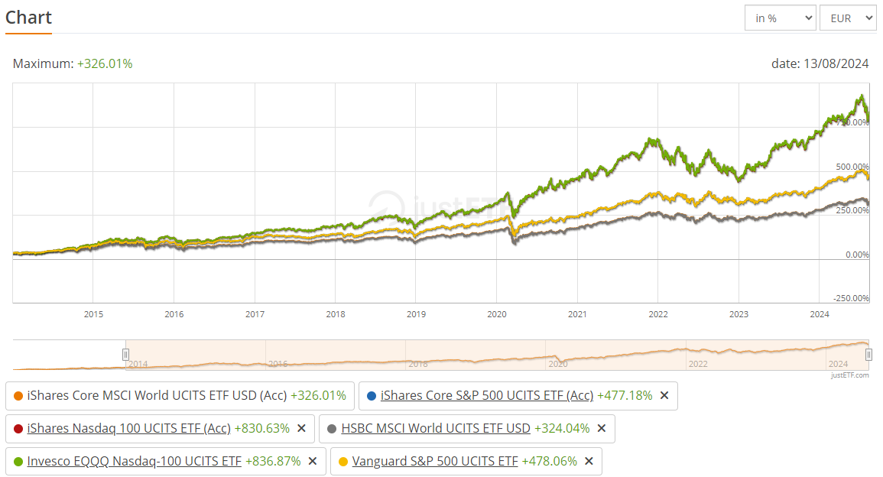Click the justETF.com credit text
883x477 pixels.
[x=851, y=375]
